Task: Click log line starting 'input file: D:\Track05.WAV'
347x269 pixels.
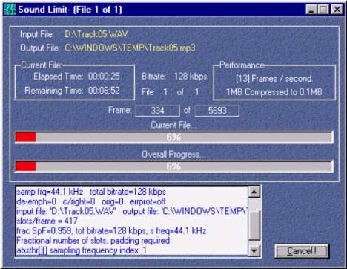Action: point(132,211)
